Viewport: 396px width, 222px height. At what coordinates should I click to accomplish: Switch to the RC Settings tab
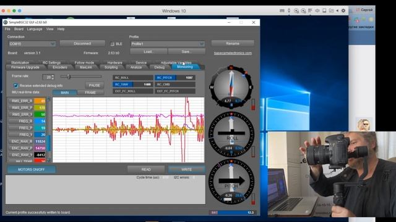click(x=51, y=63)
